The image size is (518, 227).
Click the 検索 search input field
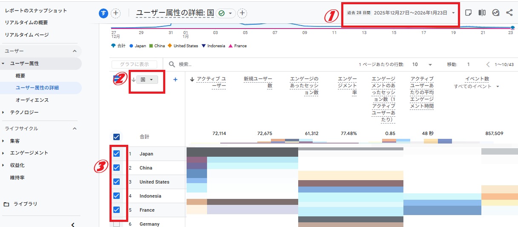(256, 64)
